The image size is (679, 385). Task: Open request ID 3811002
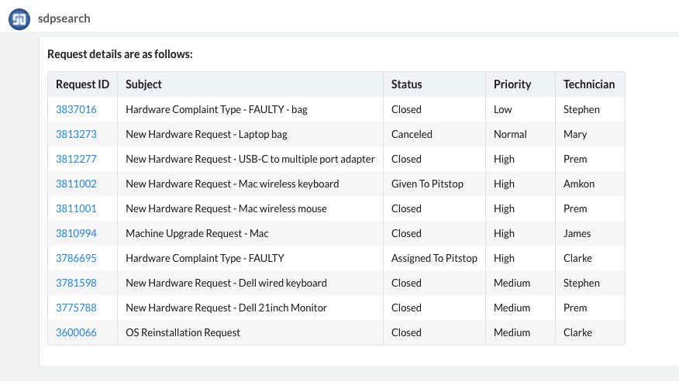click(x=76, y=184)
